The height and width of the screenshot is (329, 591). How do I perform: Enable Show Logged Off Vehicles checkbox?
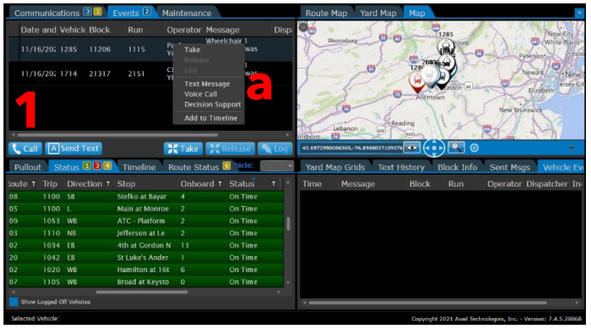pos(14,302)
